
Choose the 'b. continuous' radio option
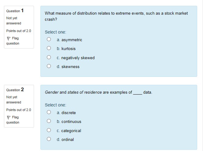pyautogui.click(x=49, y=121)
